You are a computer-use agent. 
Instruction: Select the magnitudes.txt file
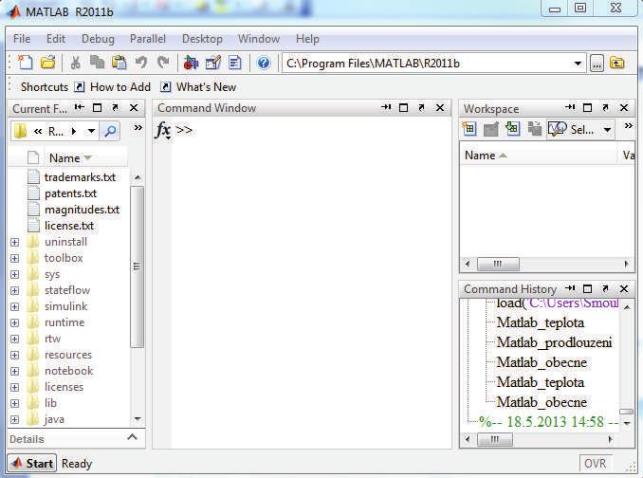[x=82, y=210]
